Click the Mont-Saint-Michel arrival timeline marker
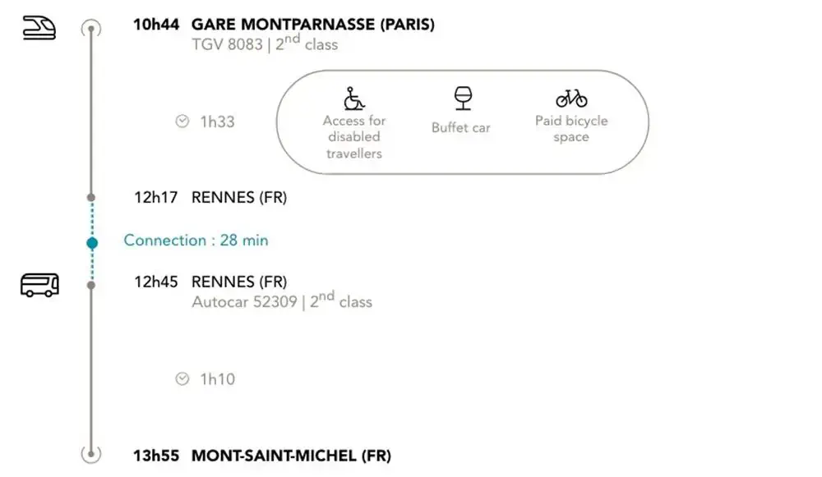The width and height of the screenshot is (822, 477). (x=91, y=453)
